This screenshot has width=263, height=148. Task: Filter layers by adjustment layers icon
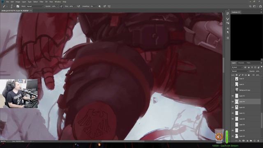[x=249, y=67]
